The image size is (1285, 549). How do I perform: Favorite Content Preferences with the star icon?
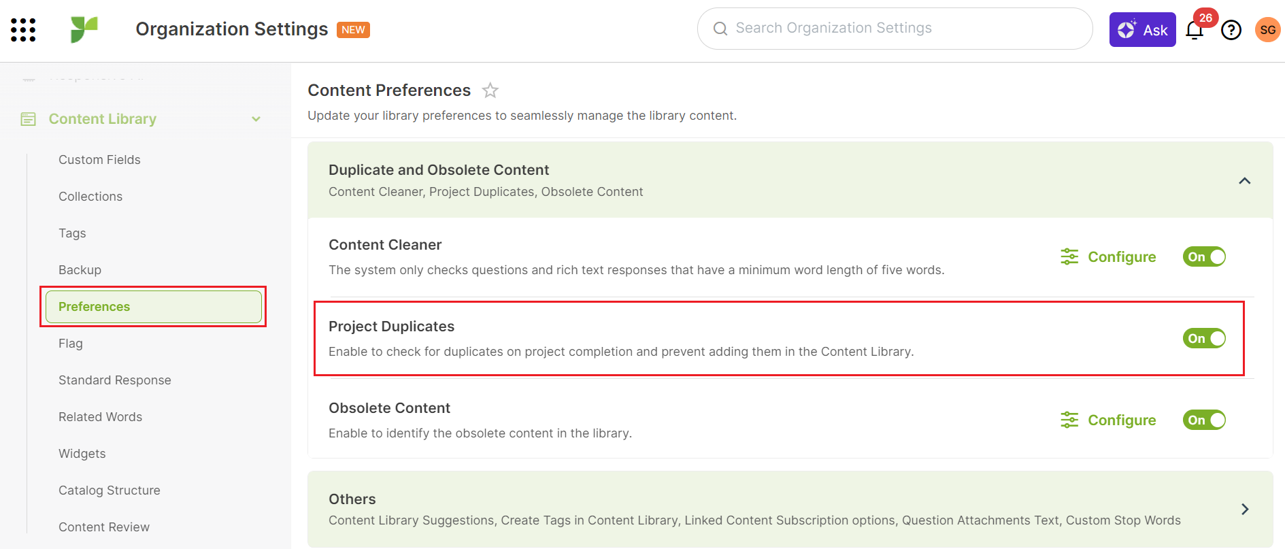[490, 90]
